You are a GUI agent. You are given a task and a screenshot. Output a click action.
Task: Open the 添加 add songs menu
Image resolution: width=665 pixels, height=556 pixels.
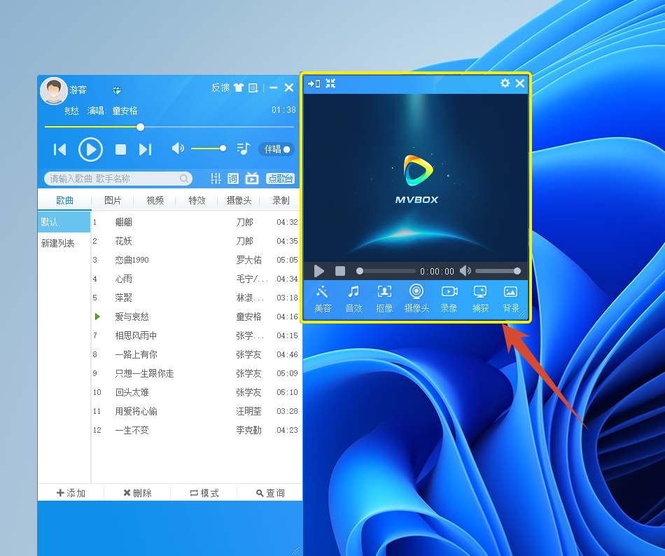71,493
